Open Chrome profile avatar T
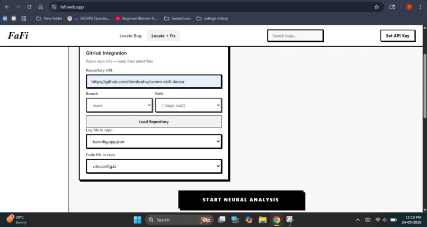The width and height of the screenshot is (427, 227). (409, 7)
